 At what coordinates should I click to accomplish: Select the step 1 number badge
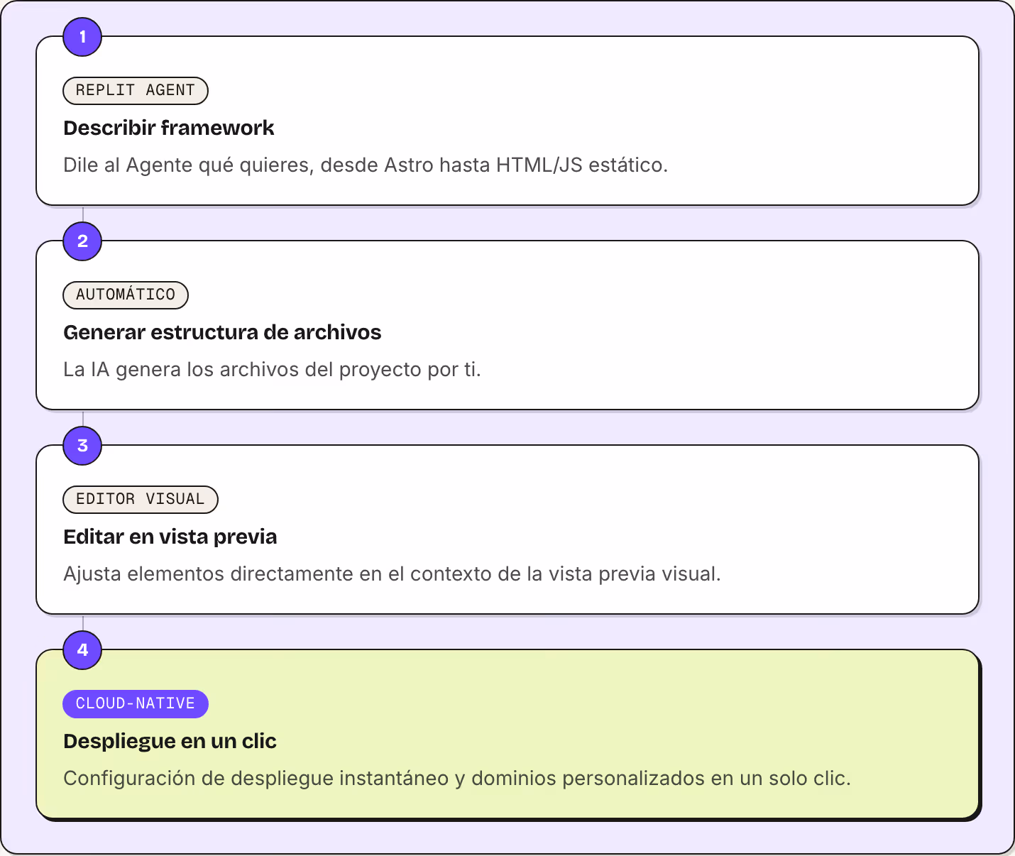click(x=82, y=37)
